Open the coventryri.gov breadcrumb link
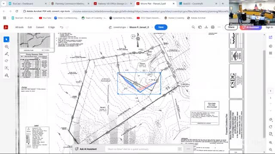Viewport: 275px width, 154px height. tap(119, 27)
